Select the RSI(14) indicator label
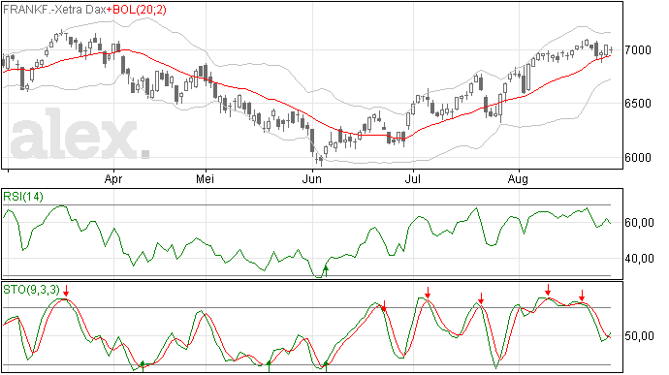Image resolution: width=669 pixels, height=375 pixels. point(23,197)
